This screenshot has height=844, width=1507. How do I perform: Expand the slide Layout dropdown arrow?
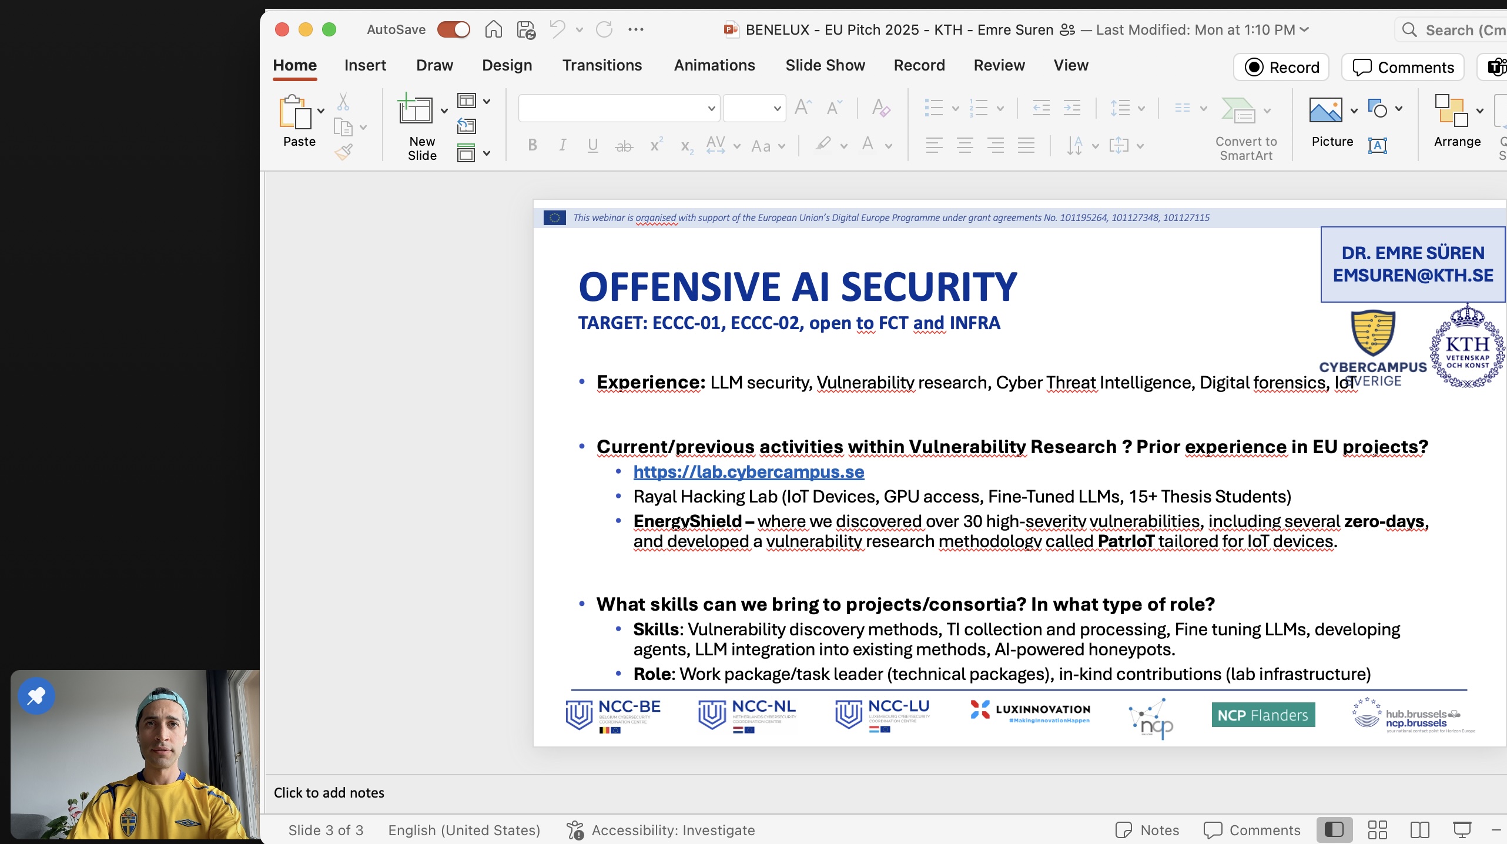point(487,102)
